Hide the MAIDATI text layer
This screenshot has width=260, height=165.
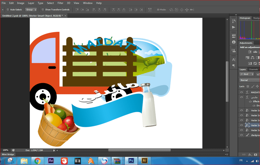(x=241, y=92)
